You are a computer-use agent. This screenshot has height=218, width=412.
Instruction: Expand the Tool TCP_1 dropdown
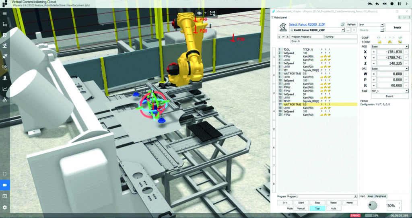[x=407, y=91]
